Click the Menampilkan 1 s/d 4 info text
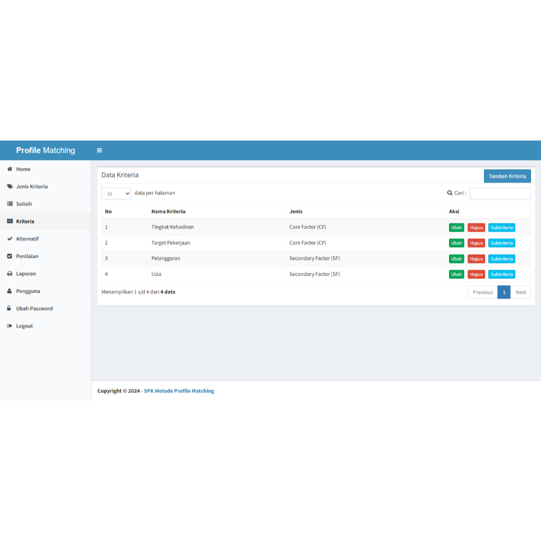The image size is (541, 541). point(138,292)
